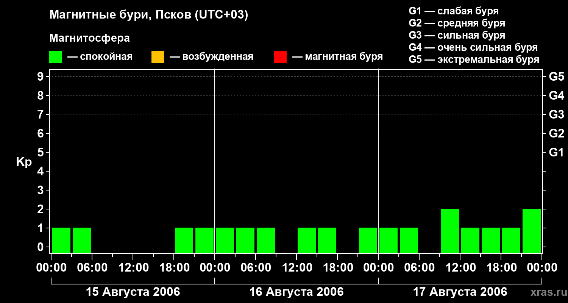Click the green 'спокойная' legend swatch

56,57
